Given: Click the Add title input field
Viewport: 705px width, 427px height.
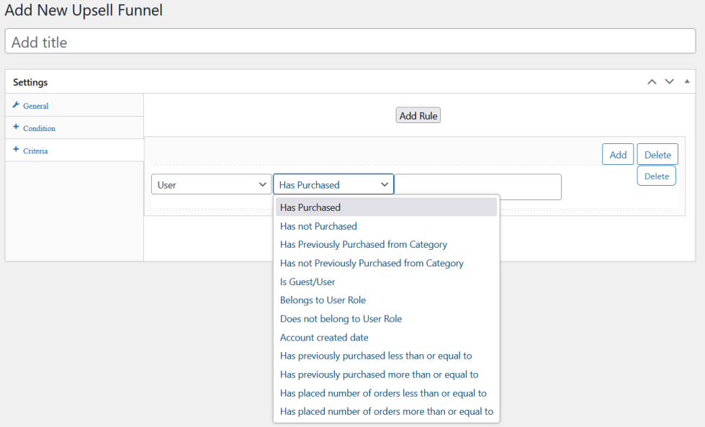Looking at the screenshot, I should pos(350,42).
